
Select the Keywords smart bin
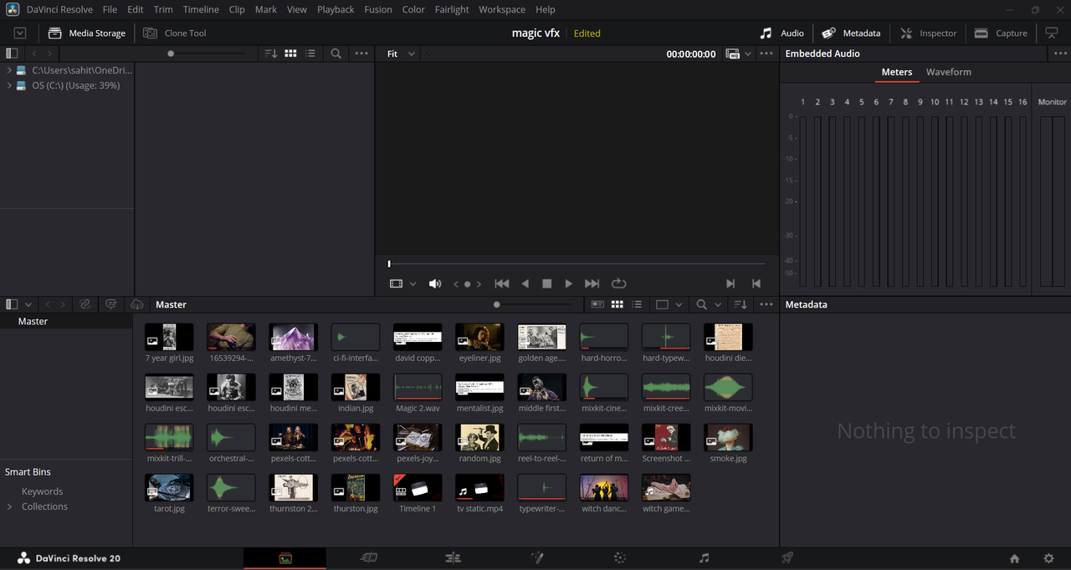tap(43, 491)
